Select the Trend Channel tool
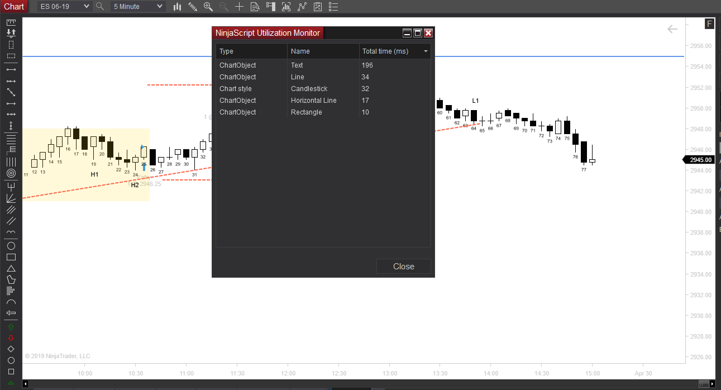721x390 pixels. (x=11, y=221)
